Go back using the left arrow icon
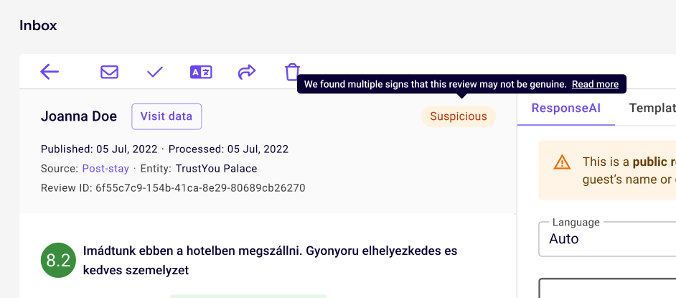The image size is (676, 298). 50,72
